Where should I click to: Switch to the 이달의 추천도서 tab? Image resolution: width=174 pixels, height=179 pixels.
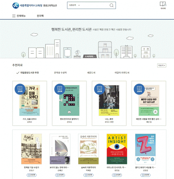[x=122, y=73]
